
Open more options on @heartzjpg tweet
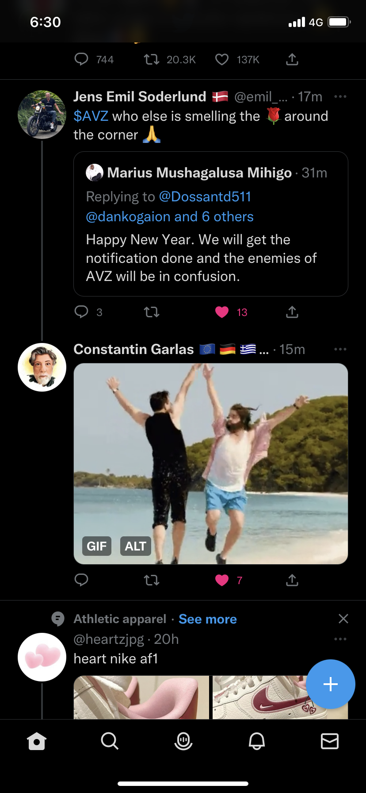340,639
